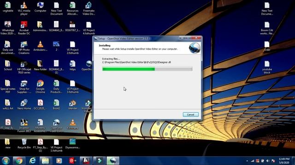Open Windows Explorer from the taskbar
295x165 pixels.
click(x=45, y=161)
